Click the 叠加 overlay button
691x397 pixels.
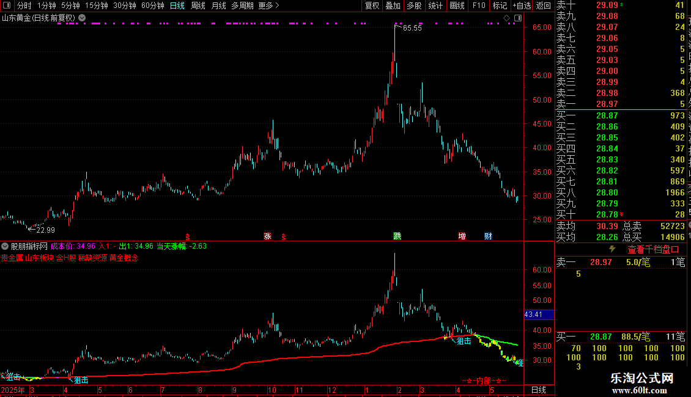click(x=393, y=5)
